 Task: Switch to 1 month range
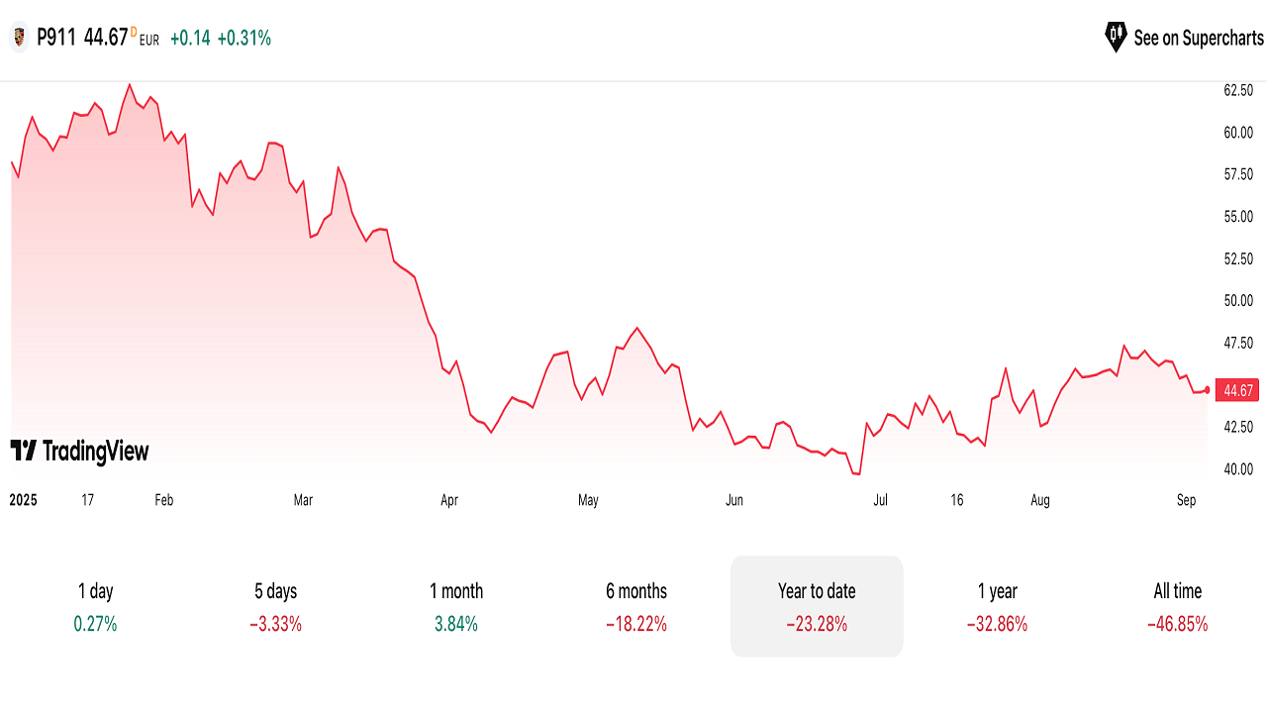(x=456, y=606)
